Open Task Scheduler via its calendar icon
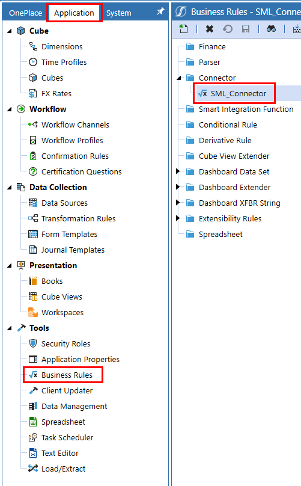 [x=33, y=437]
